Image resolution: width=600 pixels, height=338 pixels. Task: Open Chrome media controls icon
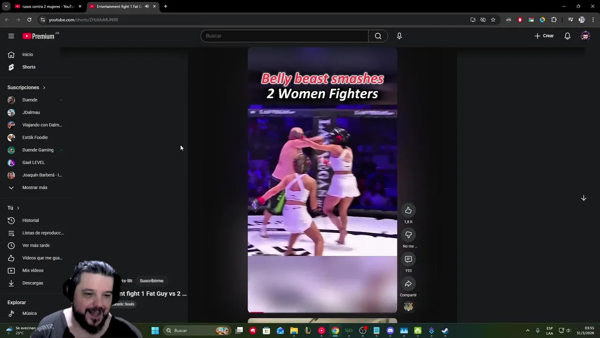click(x=570, y=20)
